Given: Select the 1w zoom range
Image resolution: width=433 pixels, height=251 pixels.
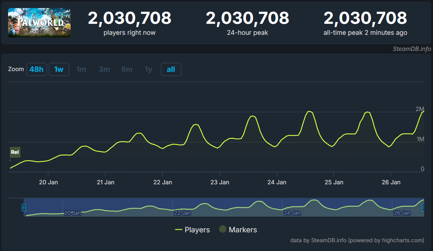Looking at the screenshot, I should [x=59, y=69].
